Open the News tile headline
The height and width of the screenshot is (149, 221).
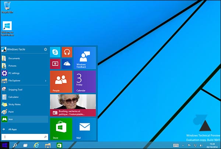coord(73,105)
